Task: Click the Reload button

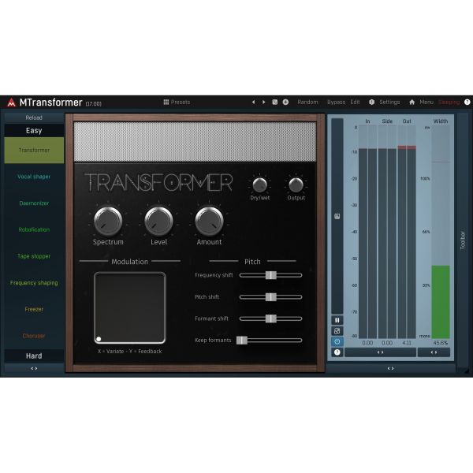Action: [x=34, y=117]
